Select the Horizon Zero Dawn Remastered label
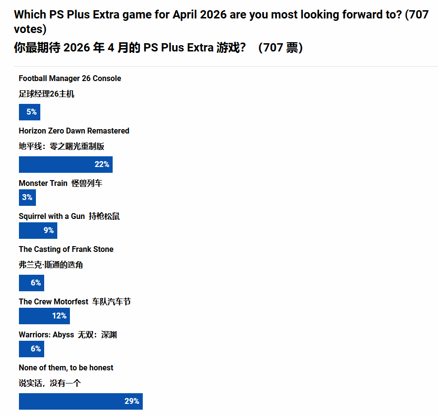Screen dimensions: 438x416 pyautogui.click(x=74, y=131)
